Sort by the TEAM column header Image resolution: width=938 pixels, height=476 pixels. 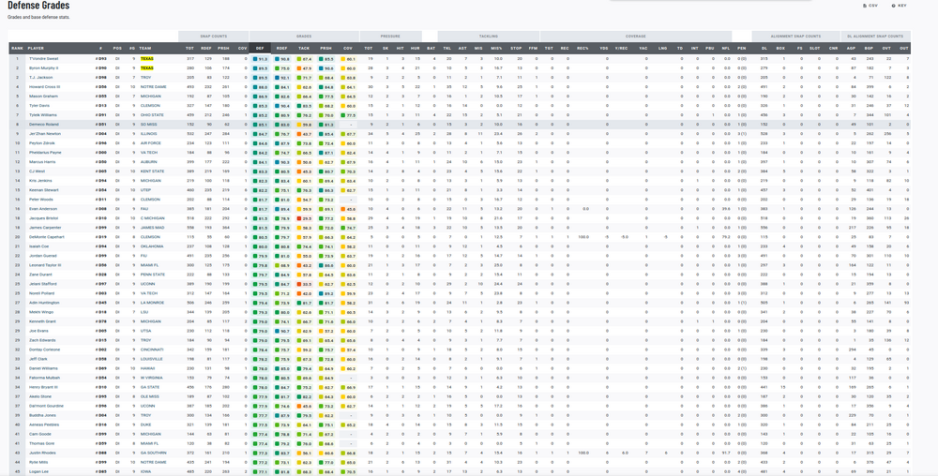[x=145, y=47]
